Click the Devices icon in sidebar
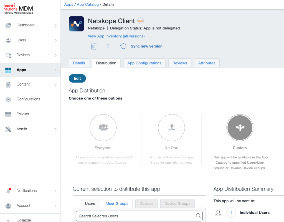Image resolution: width=284 pixels, height=222 pixels. tap(8, 55)
